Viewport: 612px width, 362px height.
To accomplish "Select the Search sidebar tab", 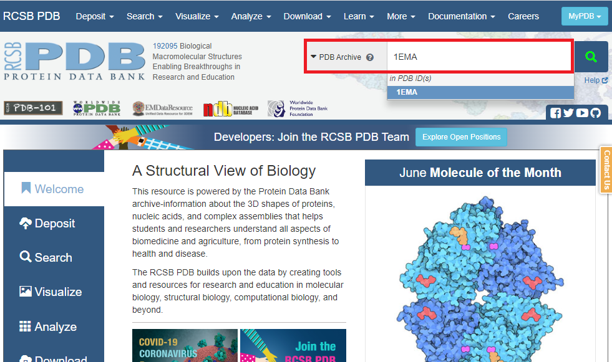I will (54, 257).
